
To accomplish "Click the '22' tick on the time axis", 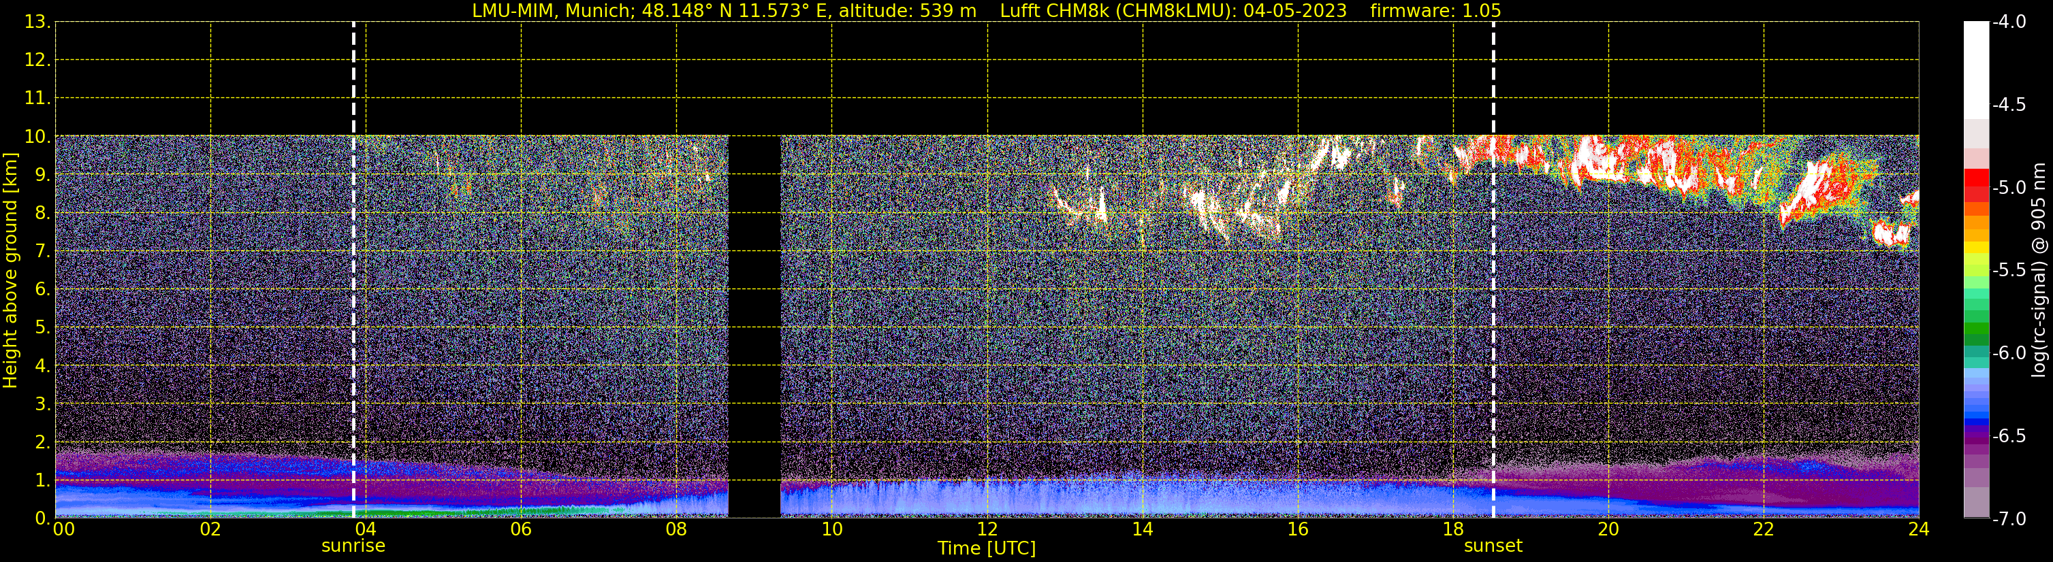I will click(1764, 529).
